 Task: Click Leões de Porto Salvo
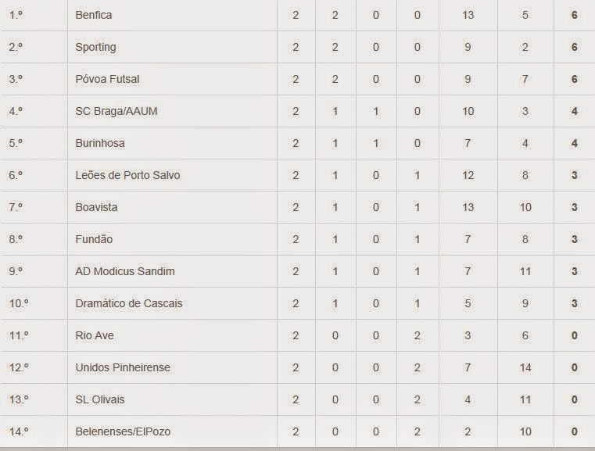click(x=127, y=175)
